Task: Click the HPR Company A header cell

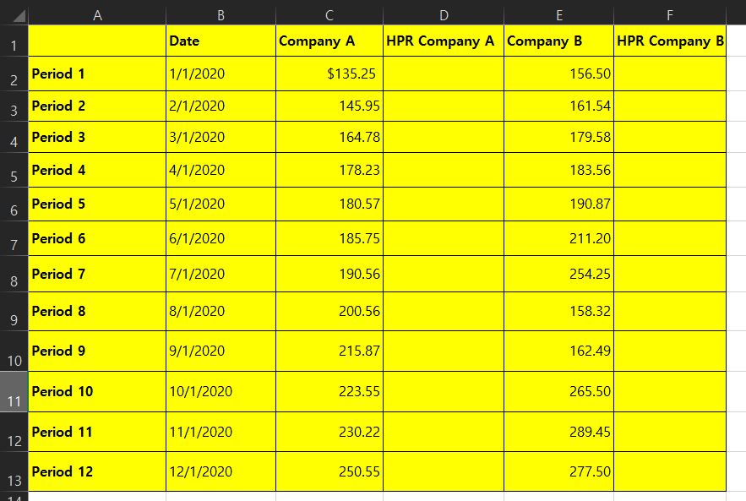Action: pos(443,41)
